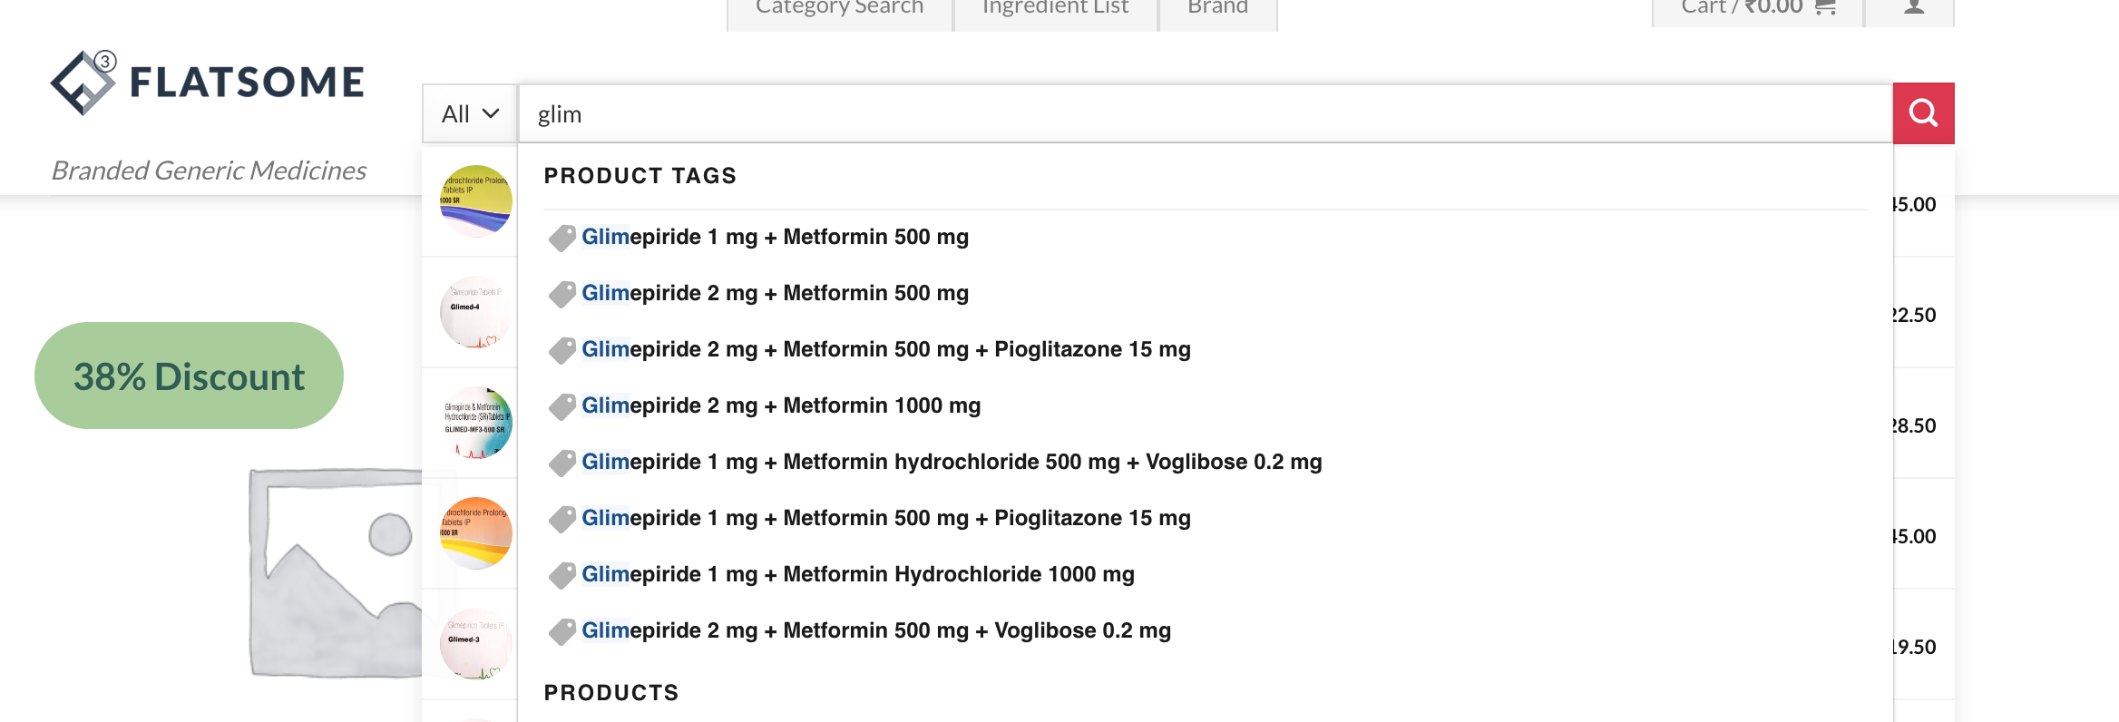Open the Ingredient List menu item
The image size is (2119, 722).
[1055, 7]
